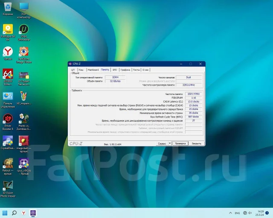Image resolution: width=273 pixels, height=218 pixels.
Task: Select the Память tab
Action: coord(105,69)
